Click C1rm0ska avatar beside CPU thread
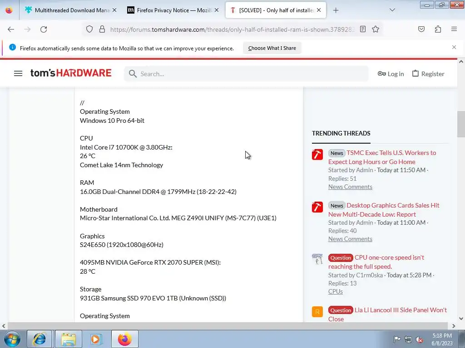This screenshot has width=465, height=348. (317, 259)
